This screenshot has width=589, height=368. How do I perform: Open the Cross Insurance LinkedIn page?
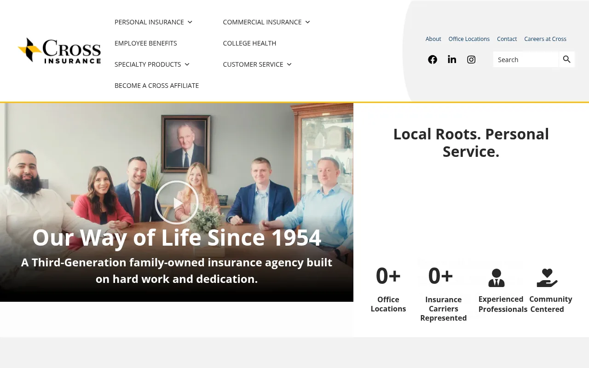452,59
